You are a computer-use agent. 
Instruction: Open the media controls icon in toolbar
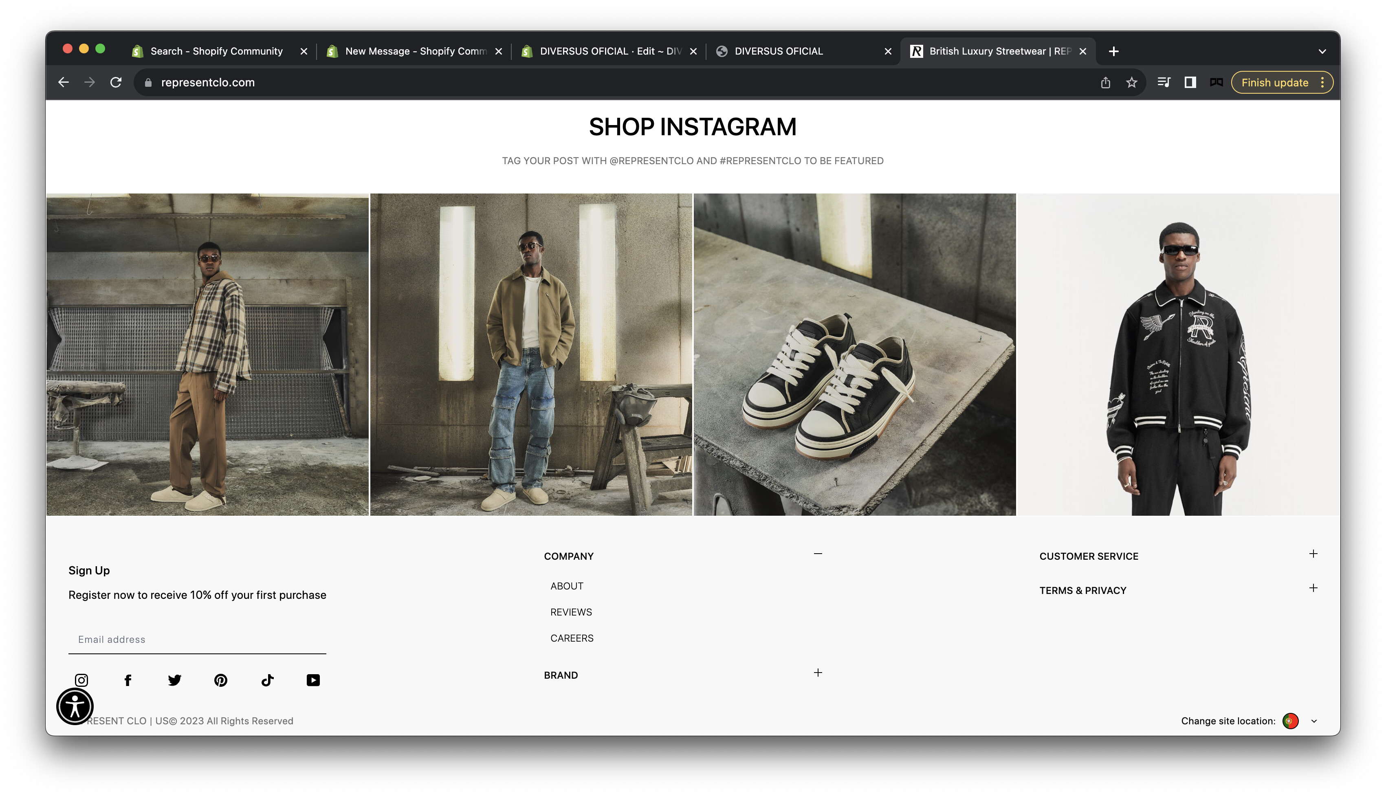pyautogui.click(x=1164, y=83)
